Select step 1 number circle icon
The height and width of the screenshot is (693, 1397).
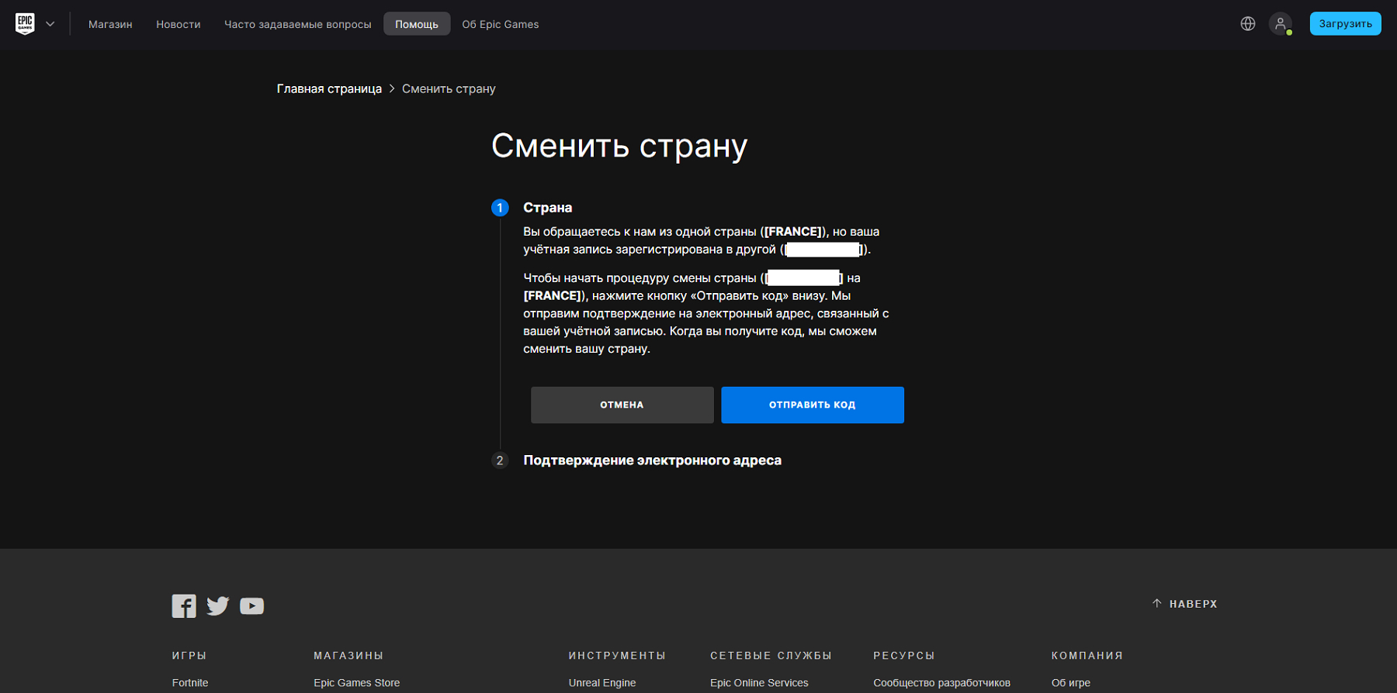coord(500,208)
